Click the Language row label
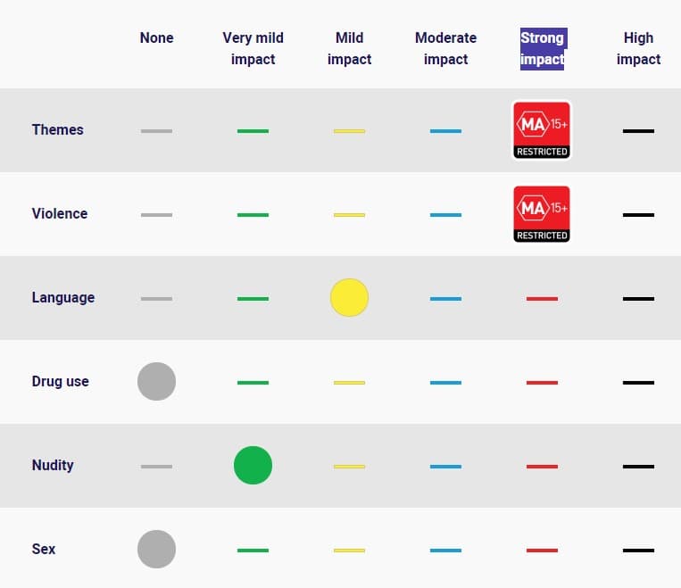The width and height of the screenshot is (681, 588). [62, 297]
